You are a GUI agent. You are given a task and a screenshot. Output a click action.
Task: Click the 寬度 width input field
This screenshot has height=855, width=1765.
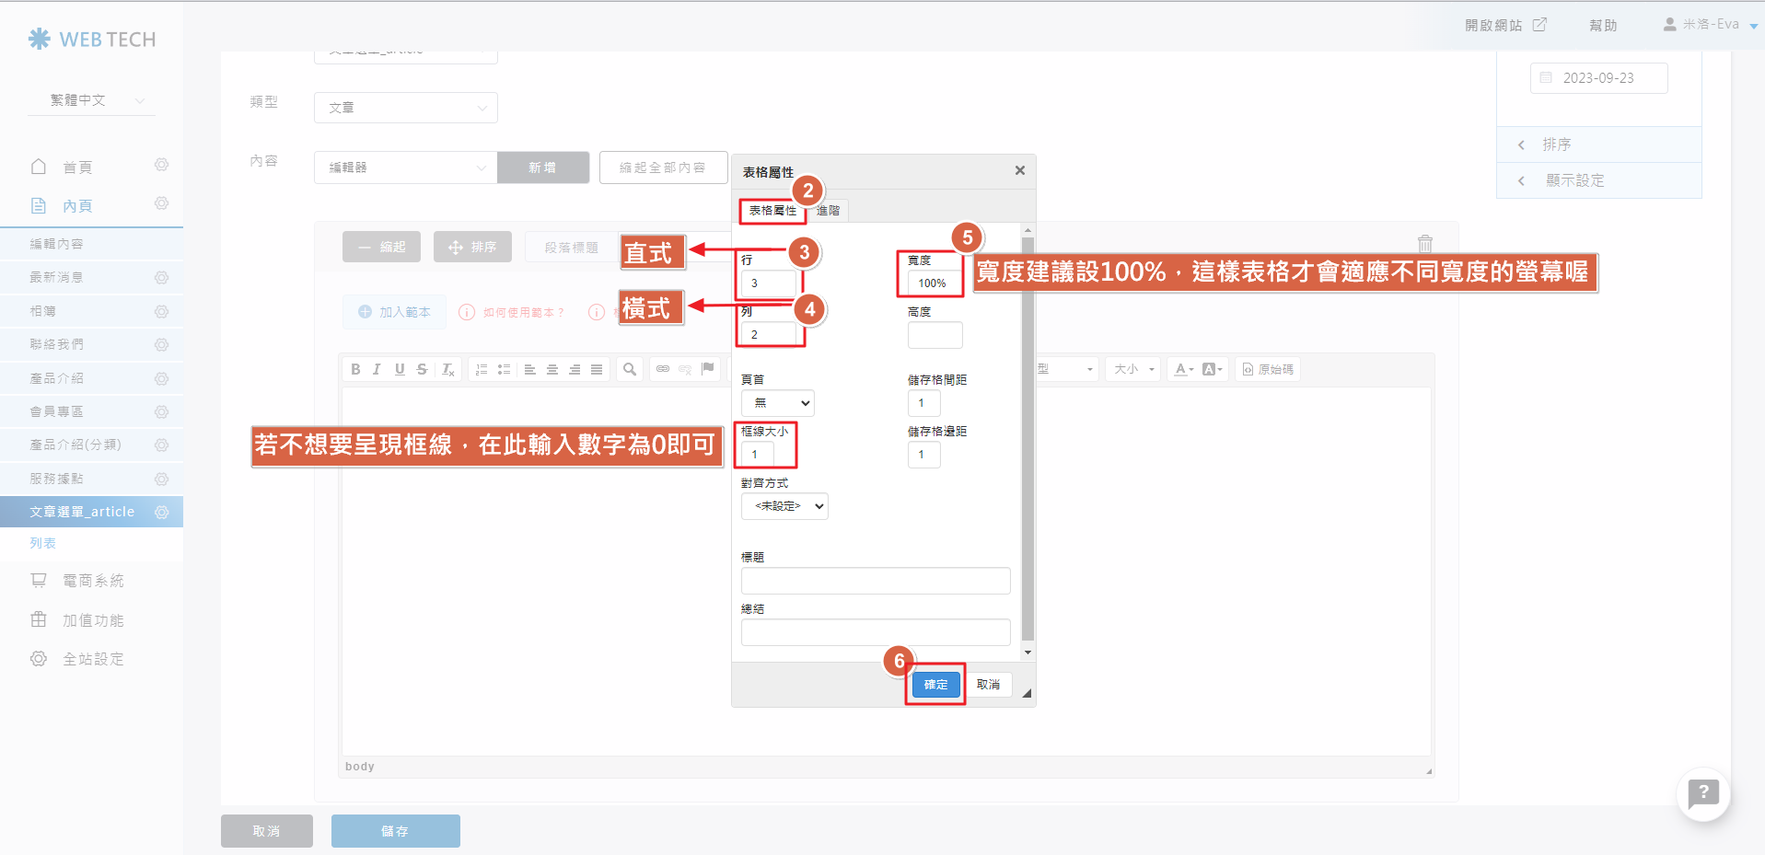[x=934, y=283]
